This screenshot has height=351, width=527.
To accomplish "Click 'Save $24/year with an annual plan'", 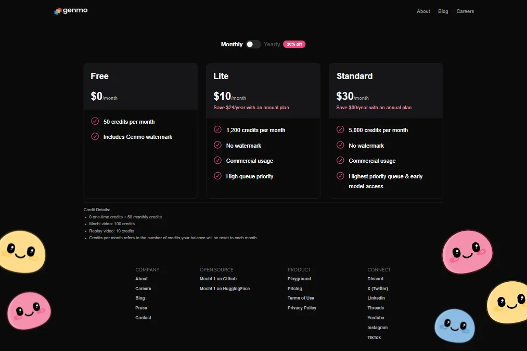I will [x=251, y=108].
